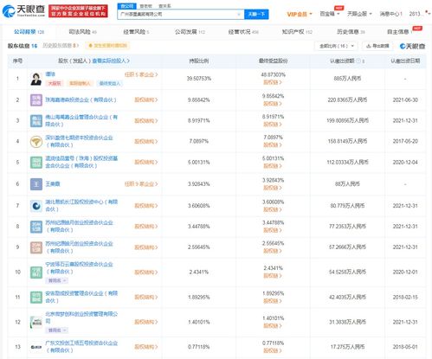Open the VIP会员 dropdown menu
Viewport: 432px width, 359px height.
click(300, 14)
